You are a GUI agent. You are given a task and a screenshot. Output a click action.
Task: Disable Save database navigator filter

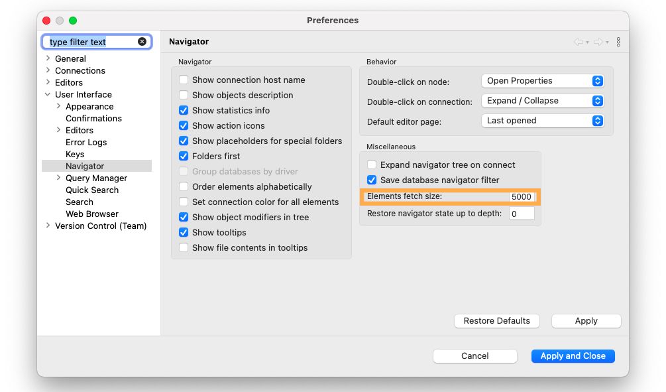(x=372, y=180)
